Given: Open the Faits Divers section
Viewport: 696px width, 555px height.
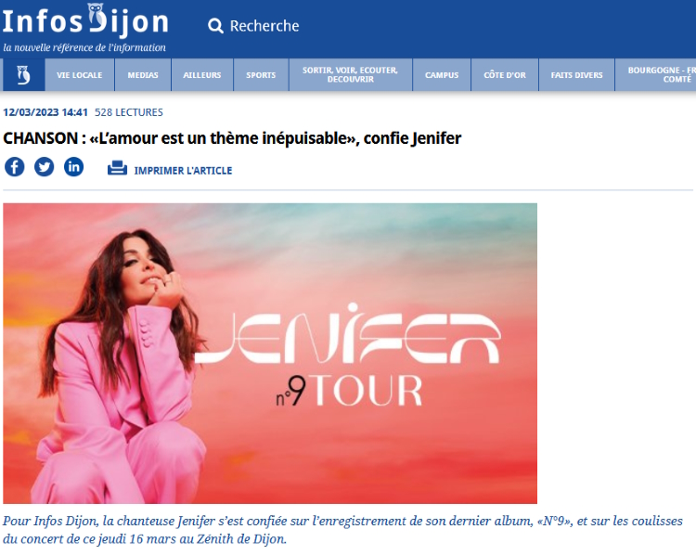Looking at the screenshot, I should tap(576, 74).
